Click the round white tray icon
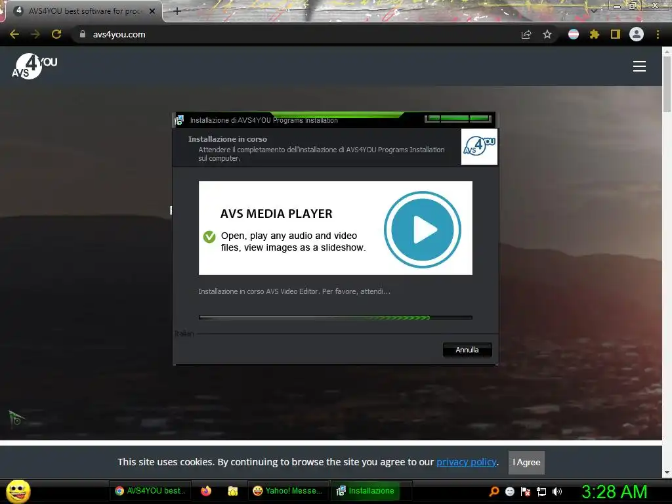Image resolution: width=672 pixels, height=504 pixels. pos(509,492)
